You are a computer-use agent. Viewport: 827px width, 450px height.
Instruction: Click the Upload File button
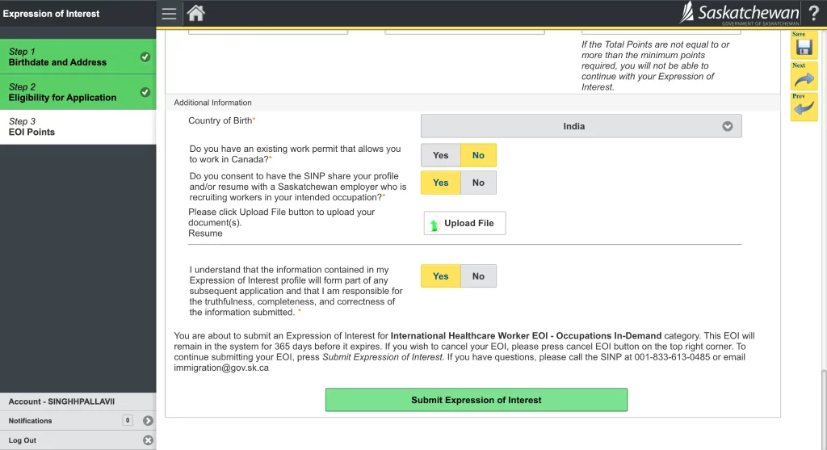coord(464,223)
